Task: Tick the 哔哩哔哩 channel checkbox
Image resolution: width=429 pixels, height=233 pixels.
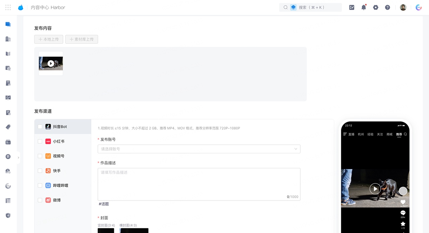Action: (x=40, y=185)
